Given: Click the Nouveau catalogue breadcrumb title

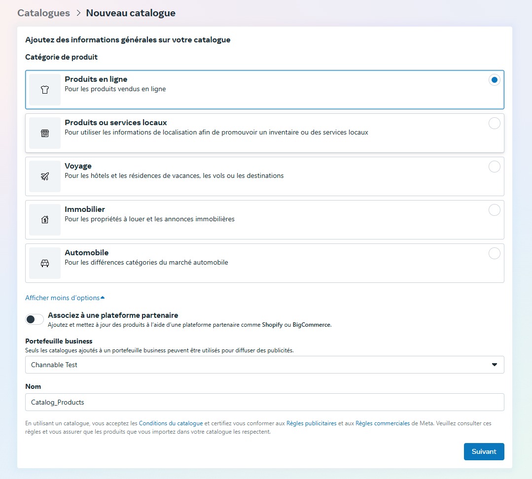Looking at the screenshot, I should (x=131, y=13).
